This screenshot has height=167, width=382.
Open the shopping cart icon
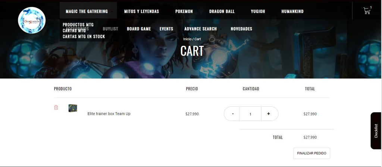coord(367,11)
